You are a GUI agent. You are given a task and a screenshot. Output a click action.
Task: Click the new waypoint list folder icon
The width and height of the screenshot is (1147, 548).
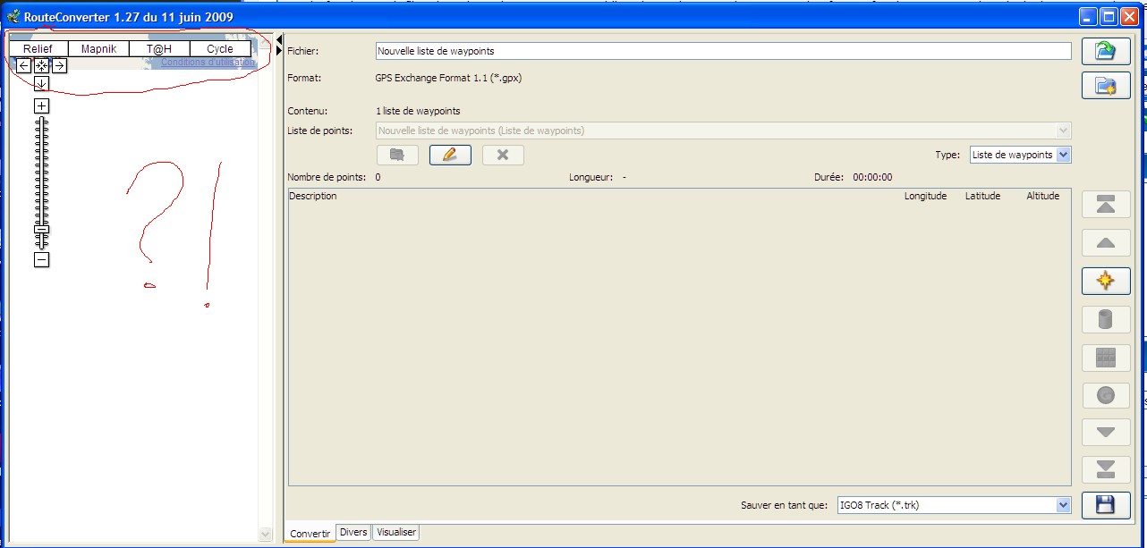tap(1105, 86)
